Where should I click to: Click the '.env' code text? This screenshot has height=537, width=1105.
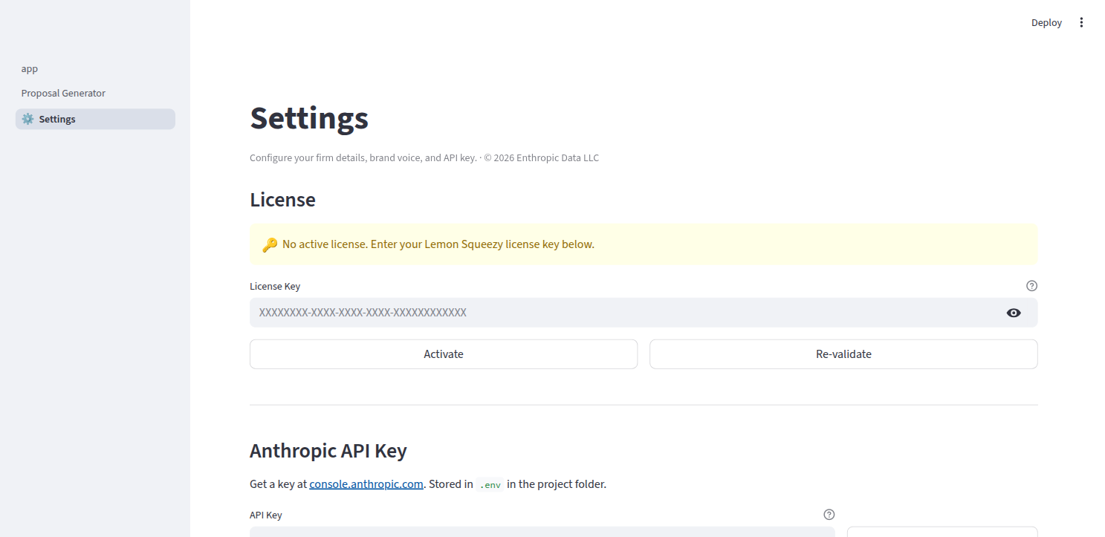tap(490, 484)
